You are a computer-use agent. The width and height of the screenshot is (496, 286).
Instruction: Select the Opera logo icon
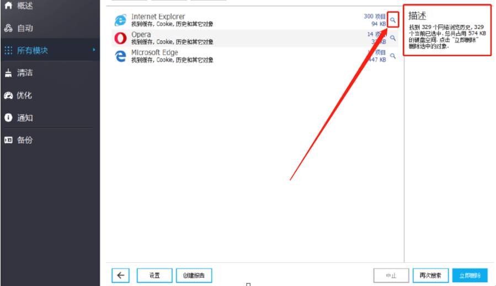[x=120, y=38]
